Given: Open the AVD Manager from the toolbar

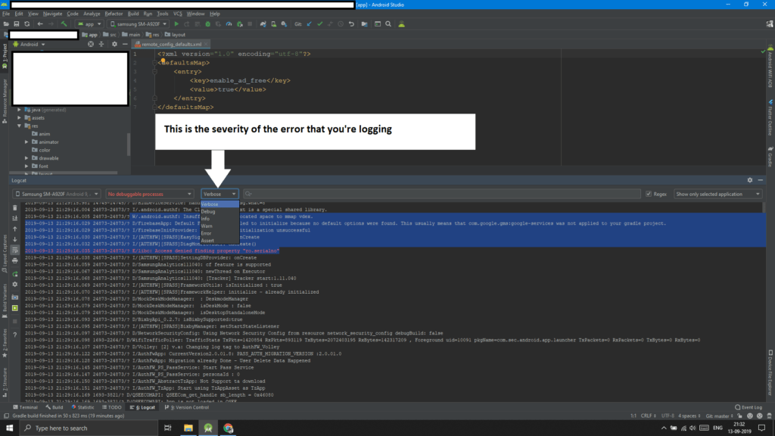Looking at the screenshot, I should [x=274, y=23].
